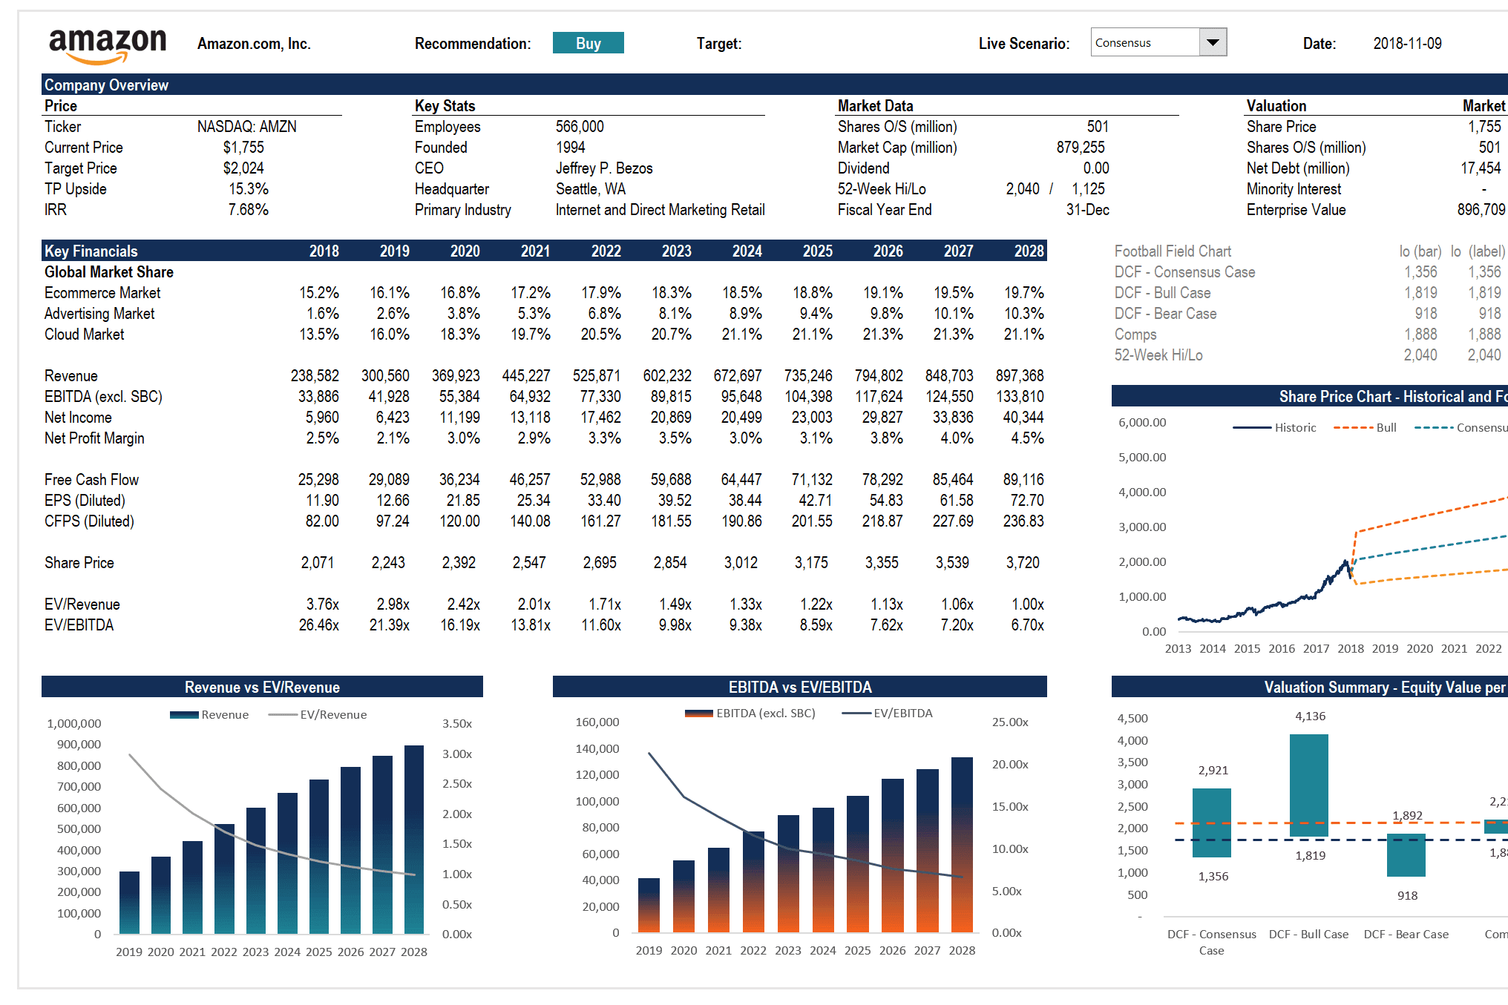This screenshot has width=1508, height=1005.
Task: Click the Amazon logo image
Action: pyautogui.click(x=108, y=46)
